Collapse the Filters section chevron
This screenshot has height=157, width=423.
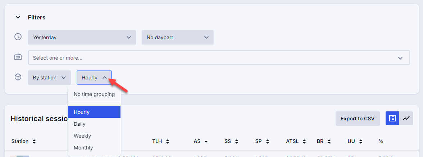[18, 17]
